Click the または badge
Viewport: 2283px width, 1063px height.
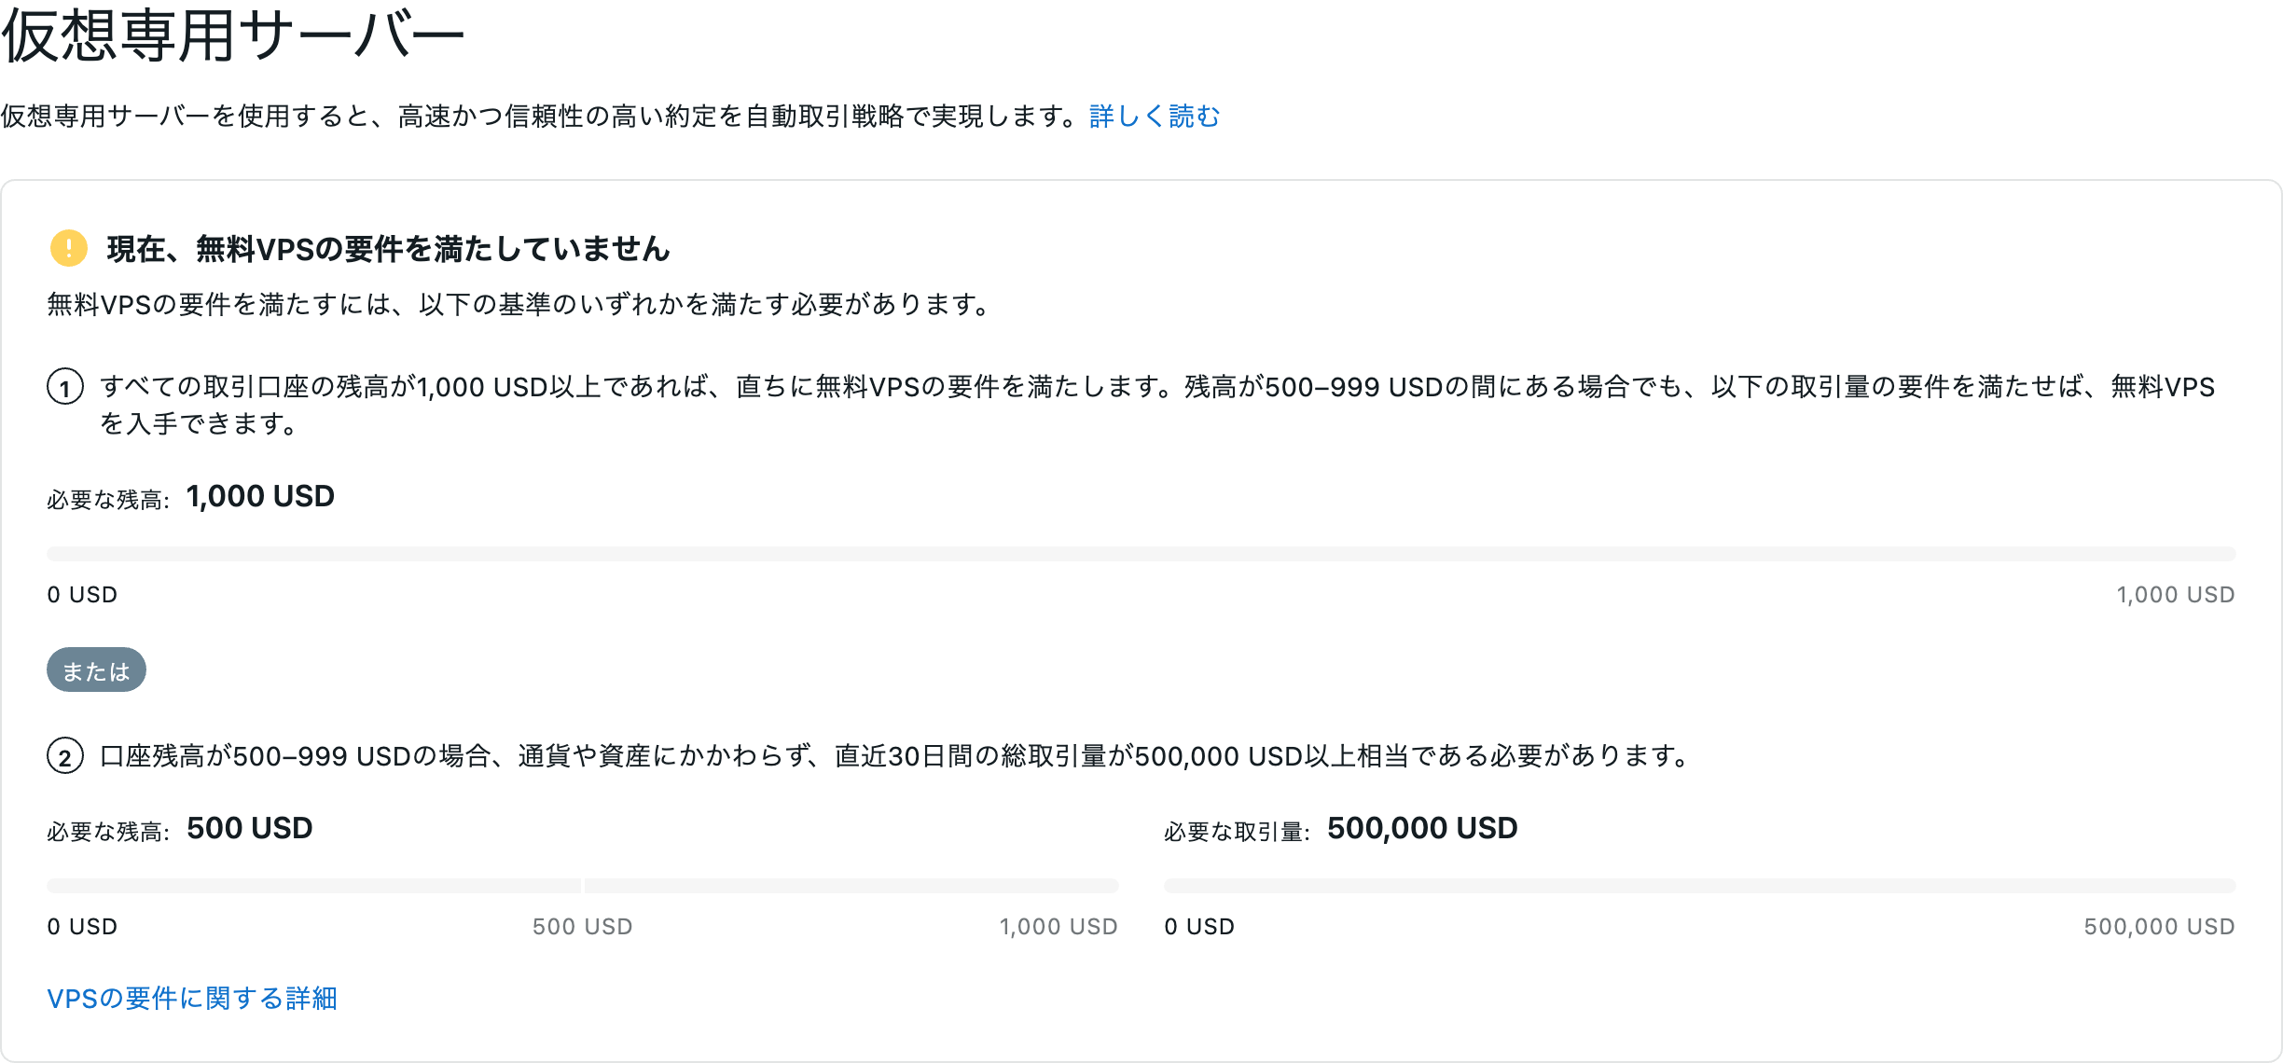tap(96, 670)
